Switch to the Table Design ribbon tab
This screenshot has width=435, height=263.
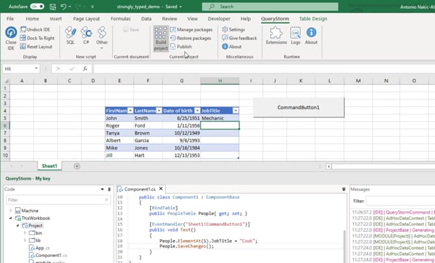(x=313, y=19)
